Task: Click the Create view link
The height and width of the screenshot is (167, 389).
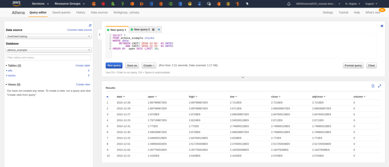Action: pyautogui.click(x=83, y=84)
